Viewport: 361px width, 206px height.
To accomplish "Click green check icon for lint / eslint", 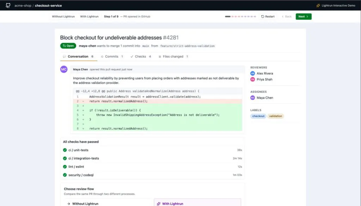I will pos(65,167).
